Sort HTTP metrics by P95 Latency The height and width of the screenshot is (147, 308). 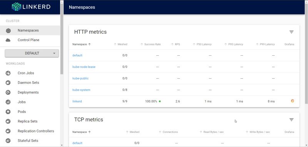coord(234,44)
